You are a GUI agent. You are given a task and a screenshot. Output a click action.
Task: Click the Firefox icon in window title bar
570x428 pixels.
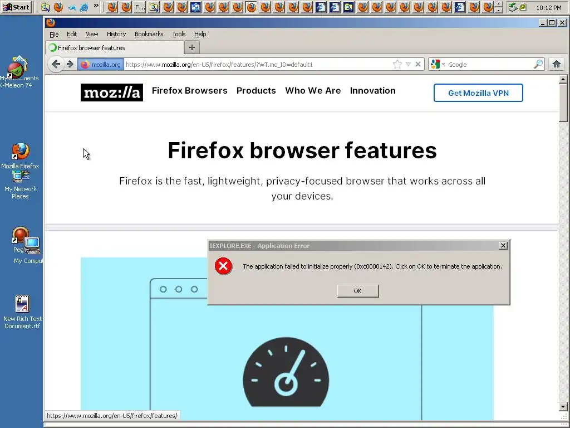51,22
